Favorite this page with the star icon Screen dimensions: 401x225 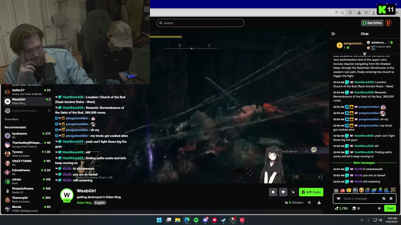coord(342,12)
